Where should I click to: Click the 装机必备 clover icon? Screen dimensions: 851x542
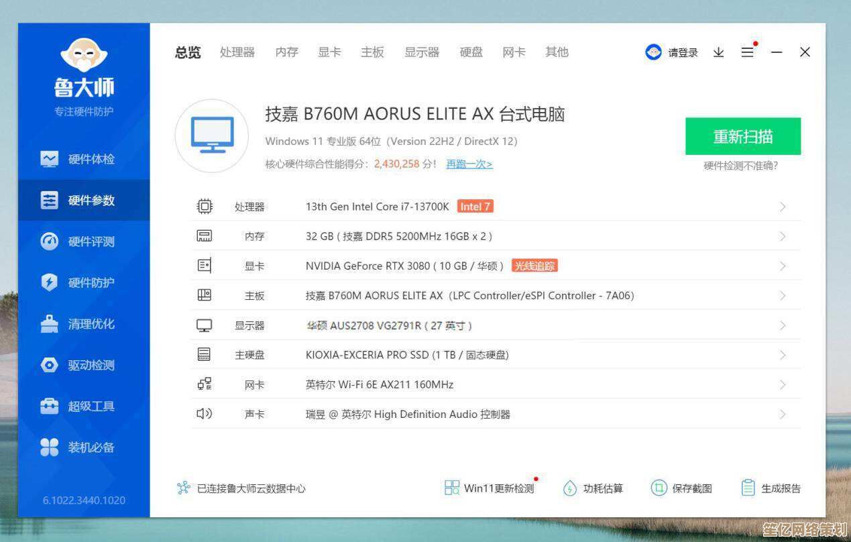tap(50, 447)
